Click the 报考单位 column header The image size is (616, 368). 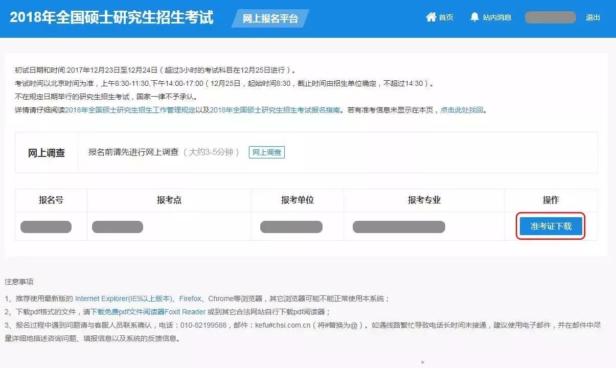[298, 200]
